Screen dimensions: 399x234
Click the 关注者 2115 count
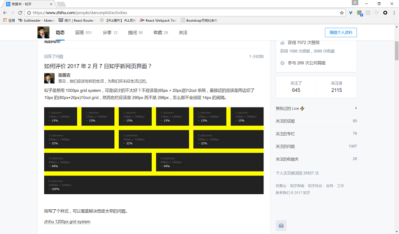coord(337,87)
